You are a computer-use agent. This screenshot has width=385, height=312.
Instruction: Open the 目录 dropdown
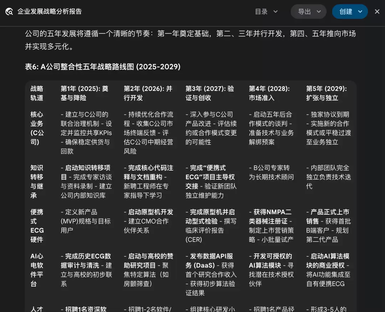coord(266,11)
